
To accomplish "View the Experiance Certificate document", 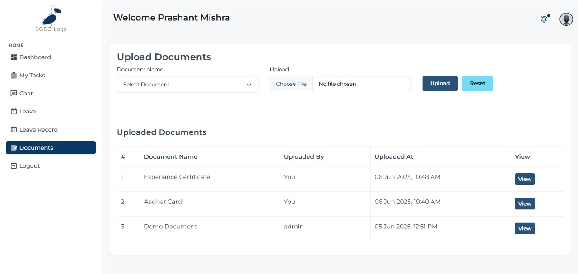I will click(524, 179).
